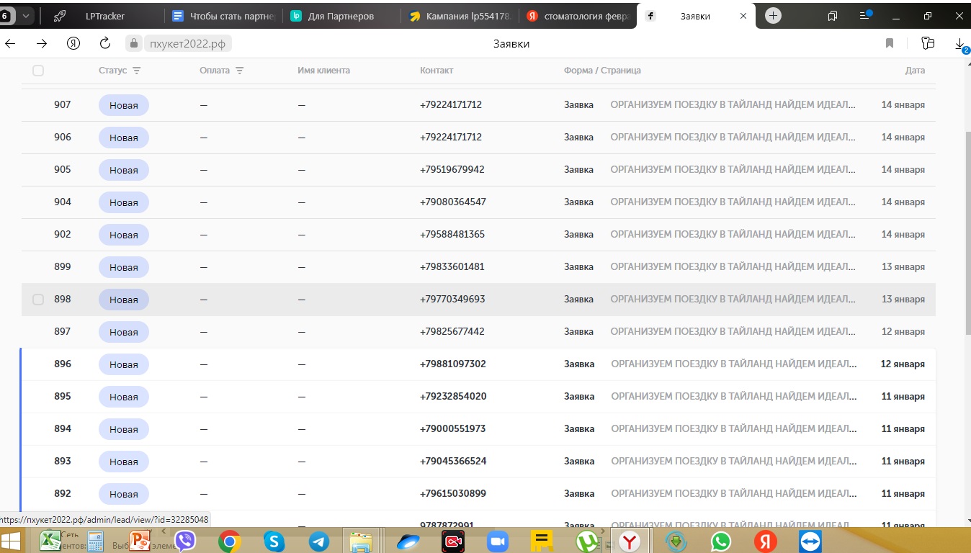Open the Статус column filter

pyautogui.click(x=136, y=71)
